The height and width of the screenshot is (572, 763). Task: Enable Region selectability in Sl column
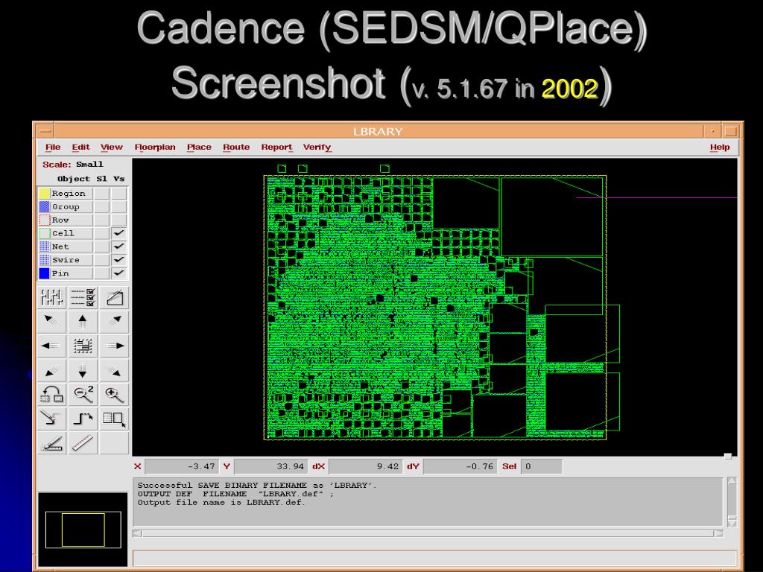101,193
